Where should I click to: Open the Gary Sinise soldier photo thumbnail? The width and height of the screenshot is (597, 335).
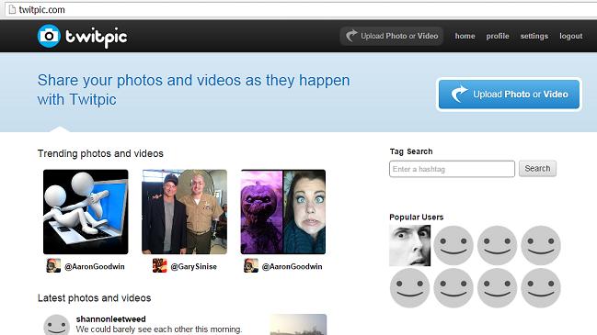click(184, 212)
